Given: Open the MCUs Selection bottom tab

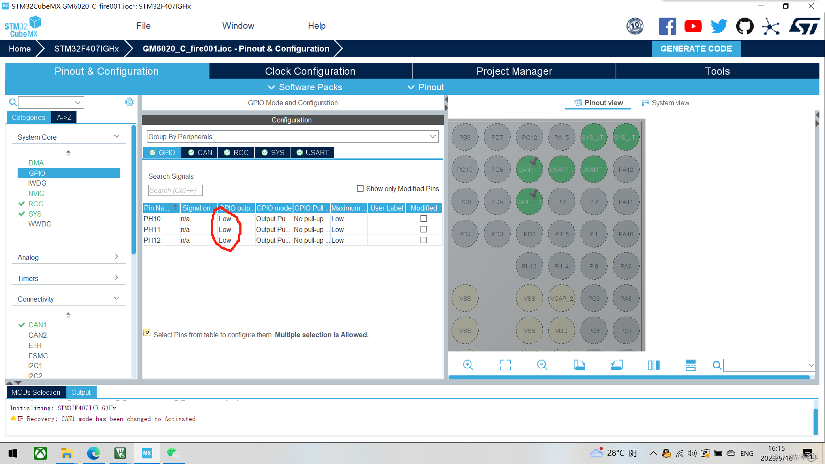Looking at the screenshot, I should coord(36,392).
